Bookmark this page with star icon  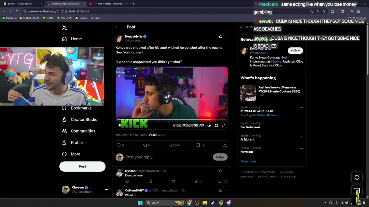pyautogui.click(x=323, y=11)
